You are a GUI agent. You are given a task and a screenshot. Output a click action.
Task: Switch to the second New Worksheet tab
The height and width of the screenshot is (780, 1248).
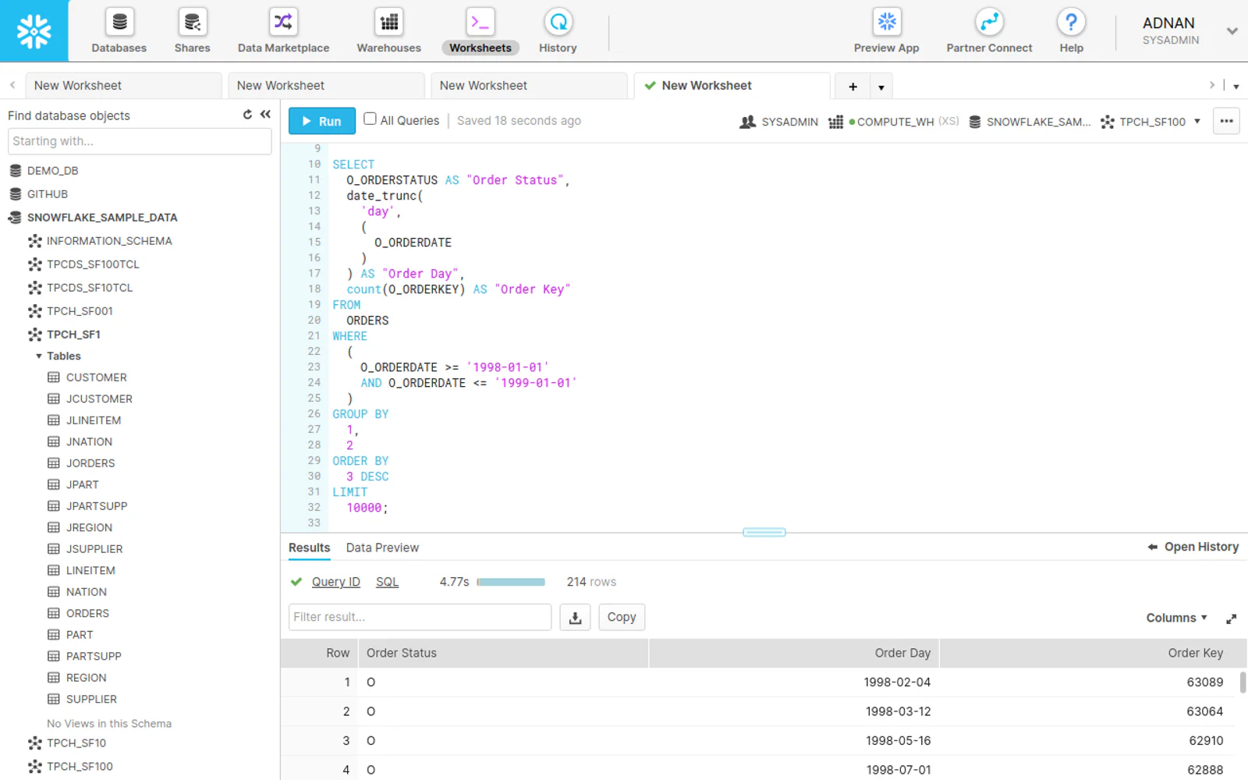(326, 86)
